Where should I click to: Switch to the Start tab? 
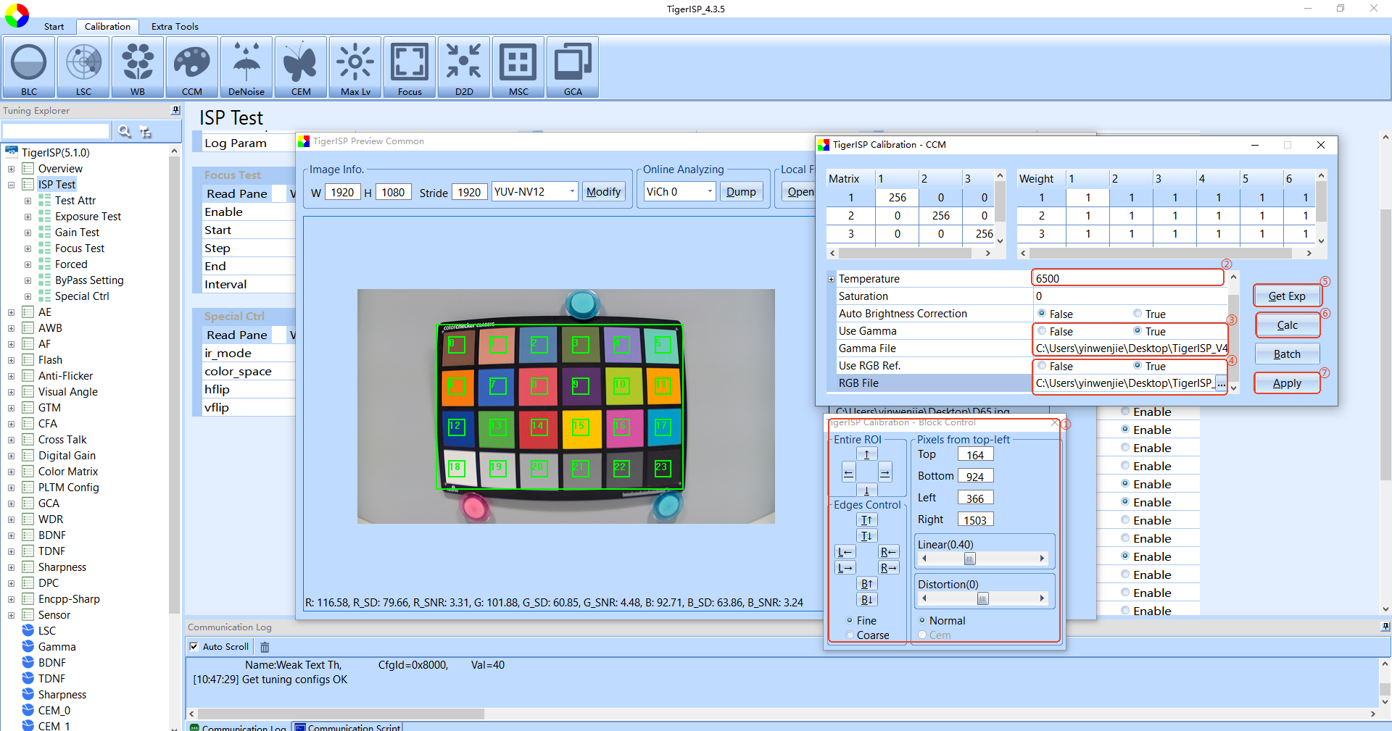[x=54, y=26]
